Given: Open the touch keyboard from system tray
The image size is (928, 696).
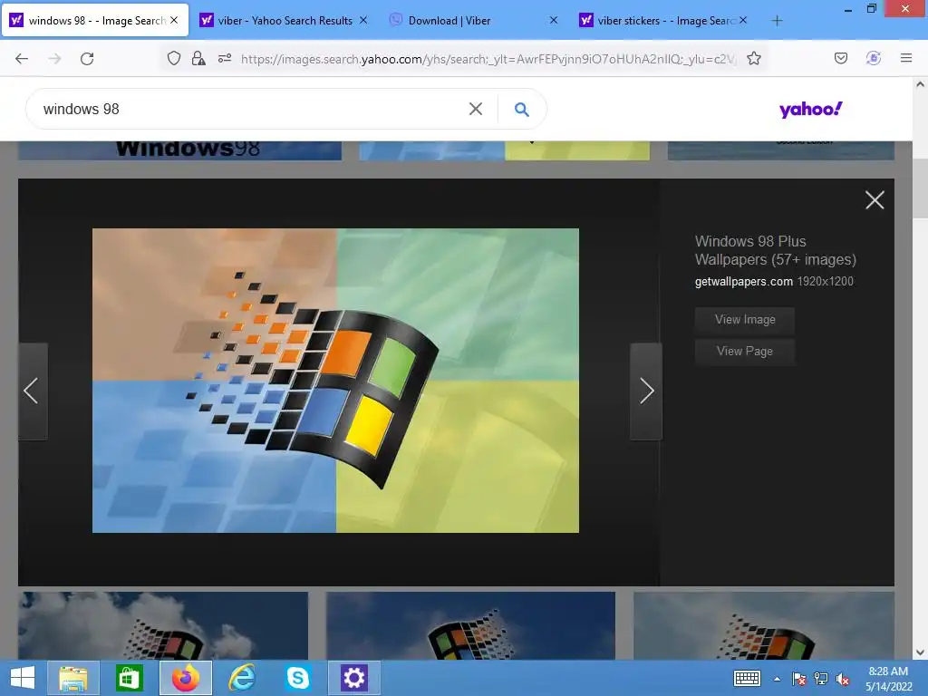Looking at the screenshot, I should click(747, 678).
